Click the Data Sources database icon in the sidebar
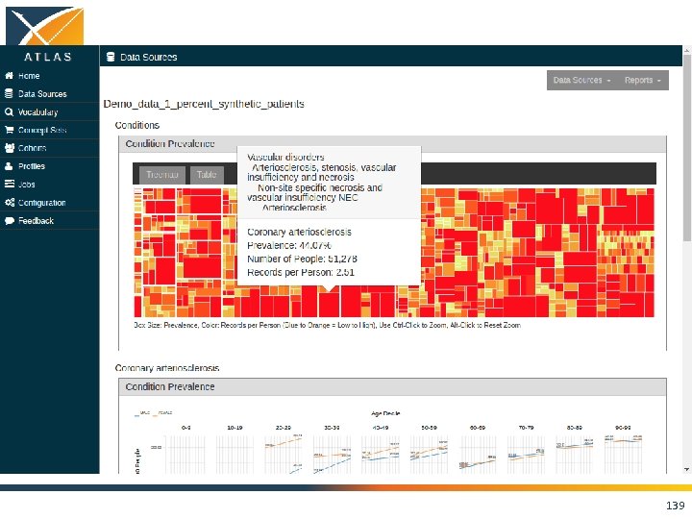The width and height of the screenshot is (692, 519). click(9, 93)
